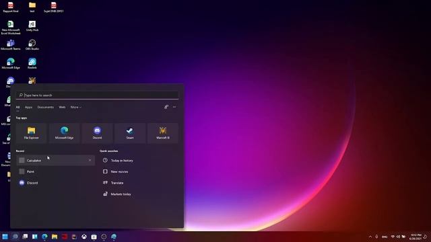Viewport: 431px width, 242px height.
Task: Open the Xbox app from the taskbar
Action: coord(84,237)
